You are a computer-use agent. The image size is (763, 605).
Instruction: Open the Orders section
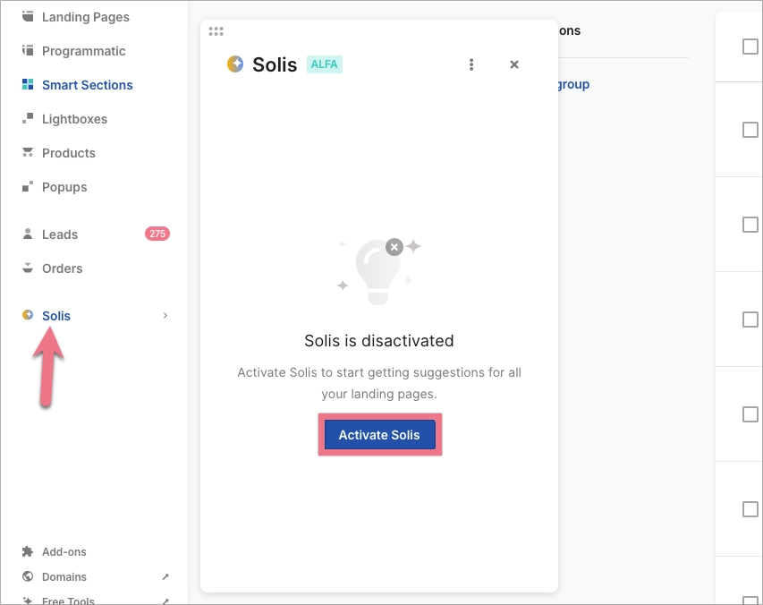[63, 268]
